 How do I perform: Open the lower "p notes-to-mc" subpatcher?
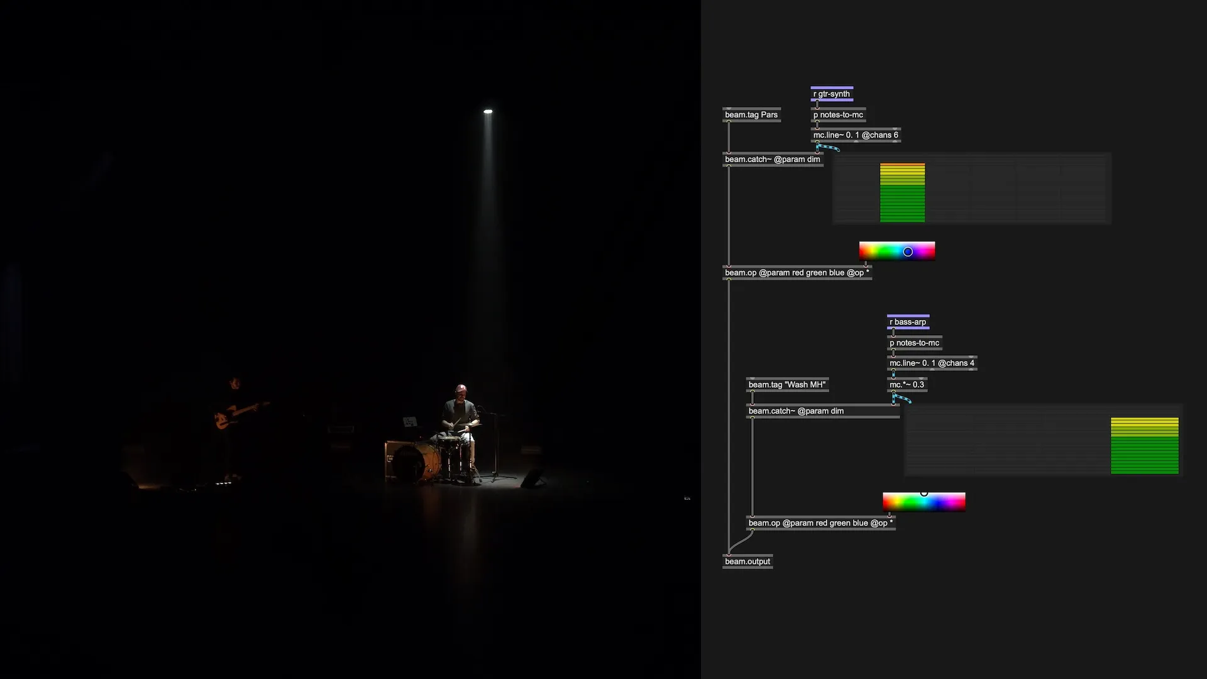point(914,343)
